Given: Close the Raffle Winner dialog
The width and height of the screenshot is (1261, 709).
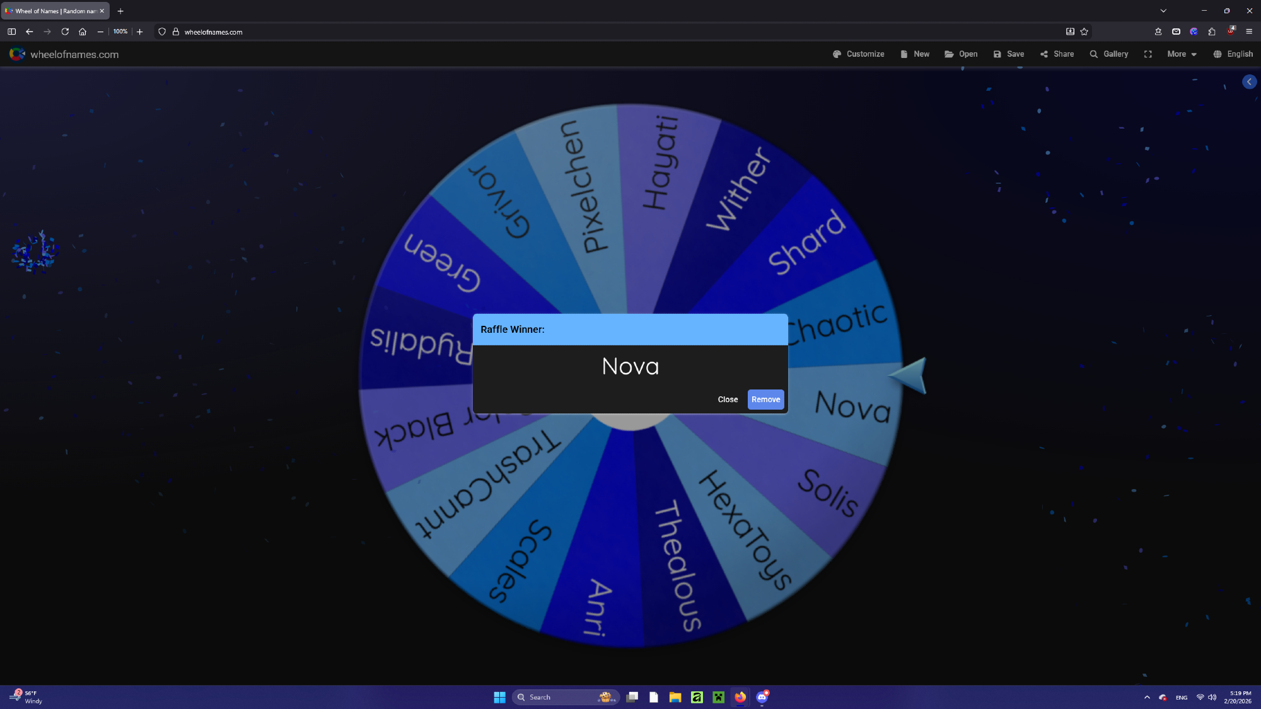Looking at the screenshot, I should click(727, 400).
